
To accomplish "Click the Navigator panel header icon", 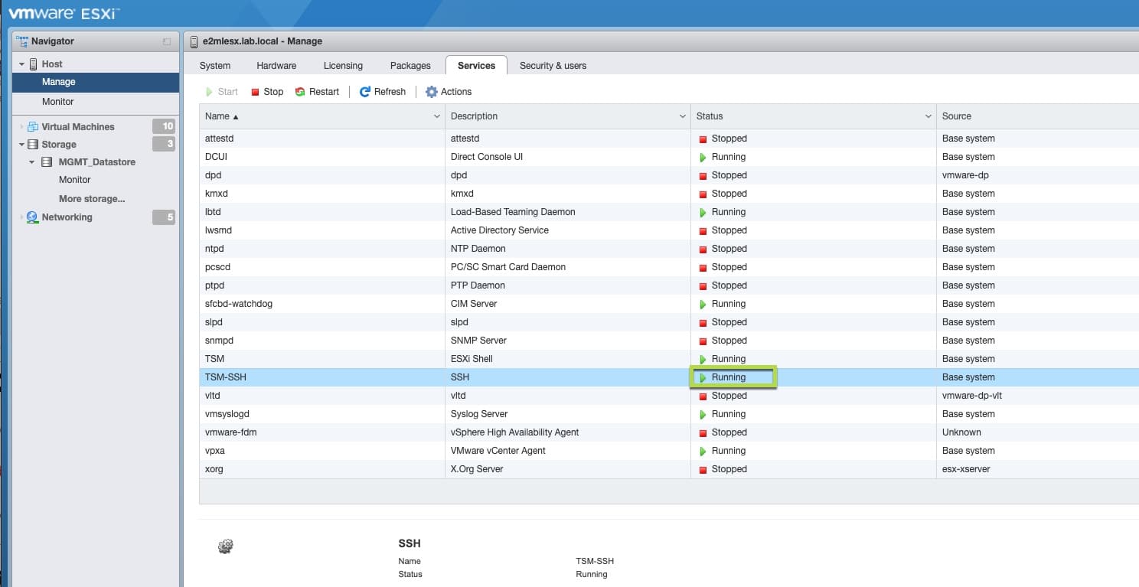I will 21,41.
